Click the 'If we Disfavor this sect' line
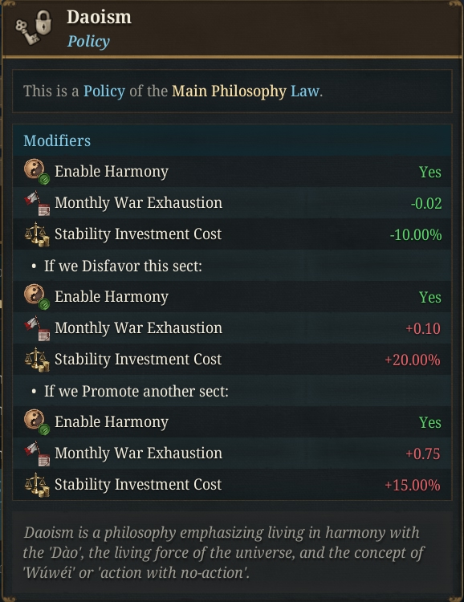Image resolution: width=464 pixels, height=602 pixels. [123, 266]
